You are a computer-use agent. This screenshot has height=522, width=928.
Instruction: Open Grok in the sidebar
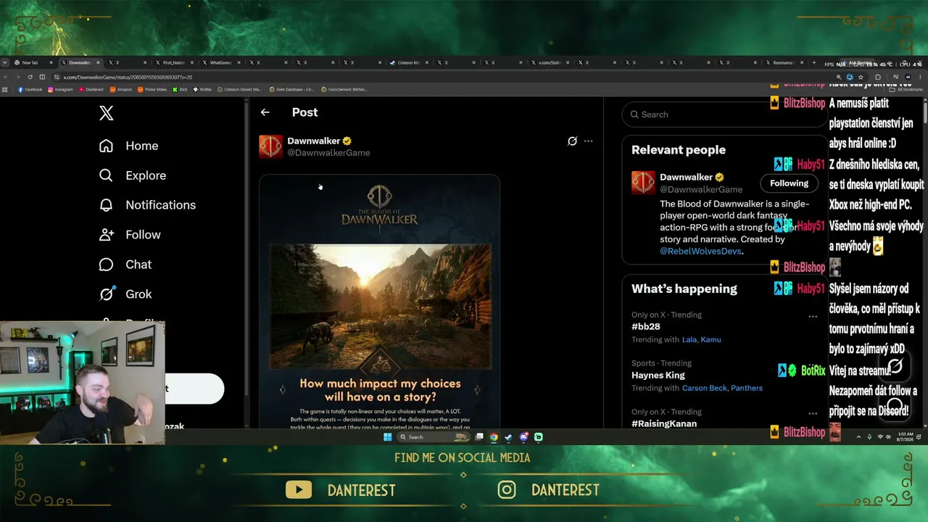click(x=125, y=294)
